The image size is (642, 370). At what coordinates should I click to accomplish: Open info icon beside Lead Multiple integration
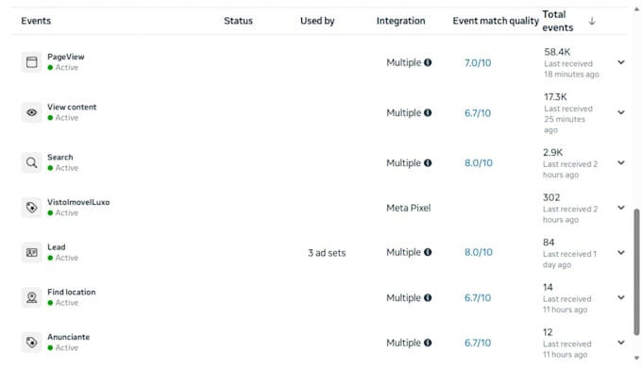pyautogui.click(x=428, y=252)
